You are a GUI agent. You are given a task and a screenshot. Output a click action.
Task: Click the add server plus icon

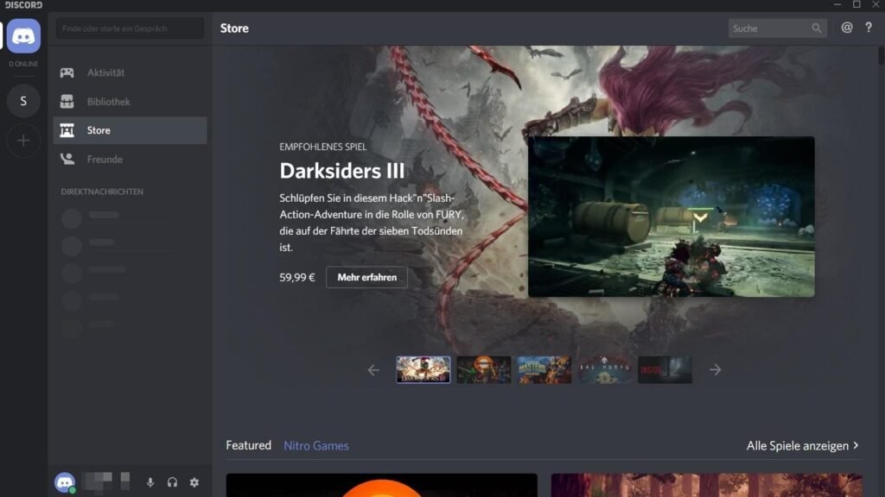23,140
